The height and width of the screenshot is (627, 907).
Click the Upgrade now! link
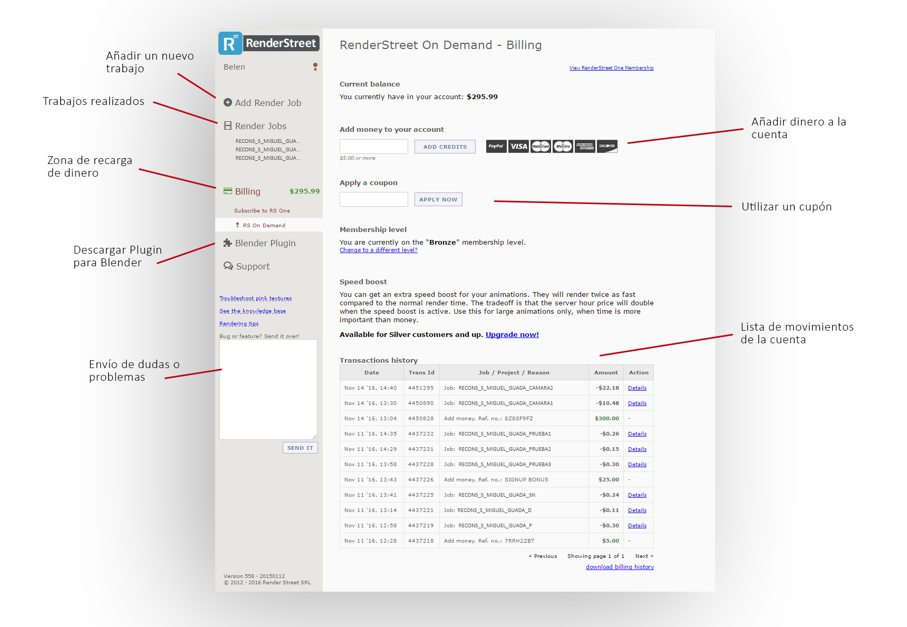pos(512,334)
